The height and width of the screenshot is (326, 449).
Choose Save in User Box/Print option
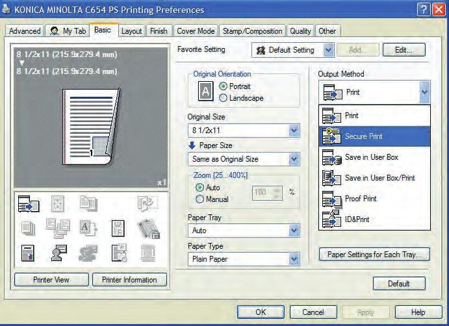click(374, 178)
